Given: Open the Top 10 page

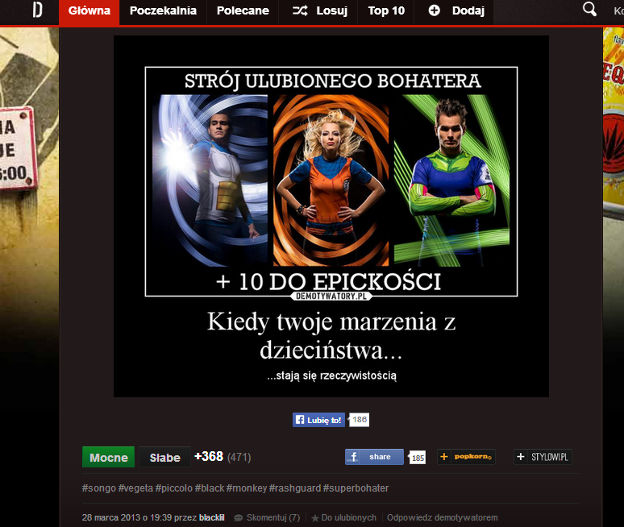Looking at the screenshot, I should click(386, 11).
